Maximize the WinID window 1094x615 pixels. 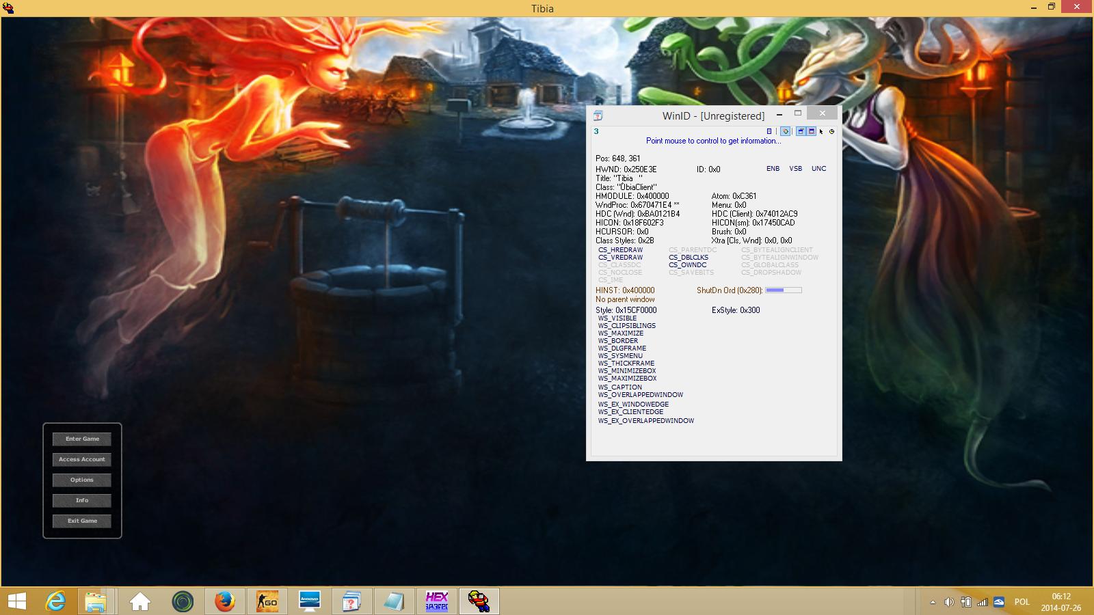(x=797, y=113)
